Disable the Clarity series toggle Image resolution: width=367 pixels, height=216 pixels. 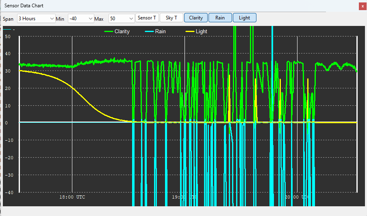coord(195,18)
